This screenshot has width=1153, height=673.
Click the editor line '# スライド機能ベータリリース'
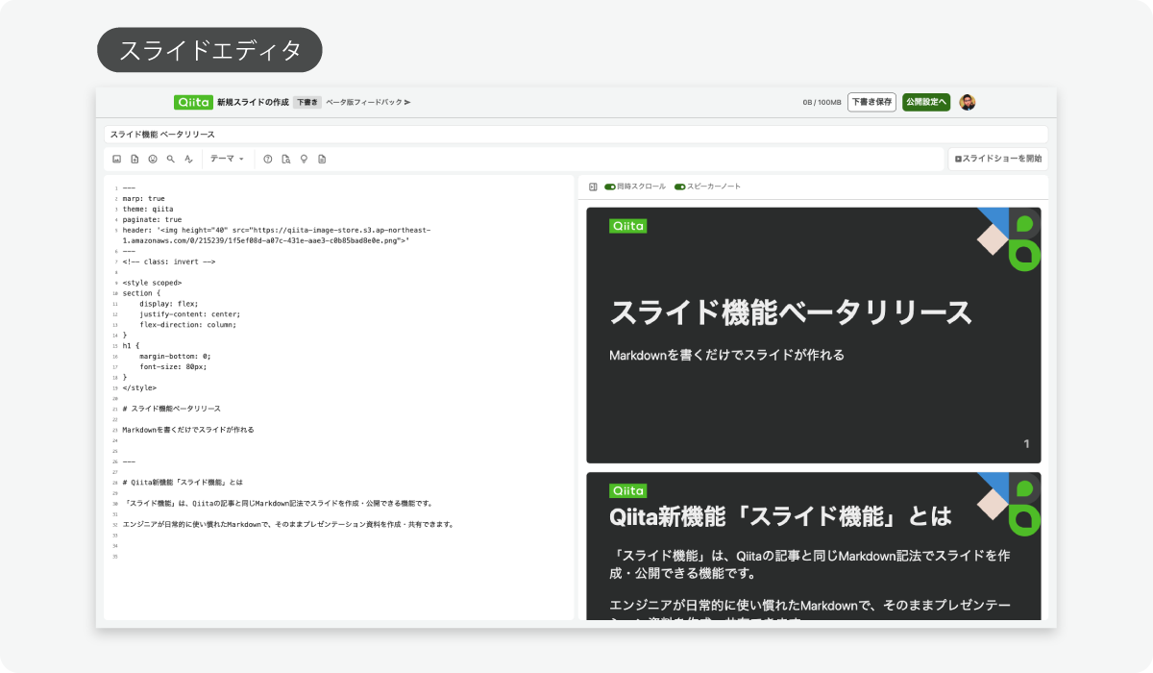click(x=171, y=409)
